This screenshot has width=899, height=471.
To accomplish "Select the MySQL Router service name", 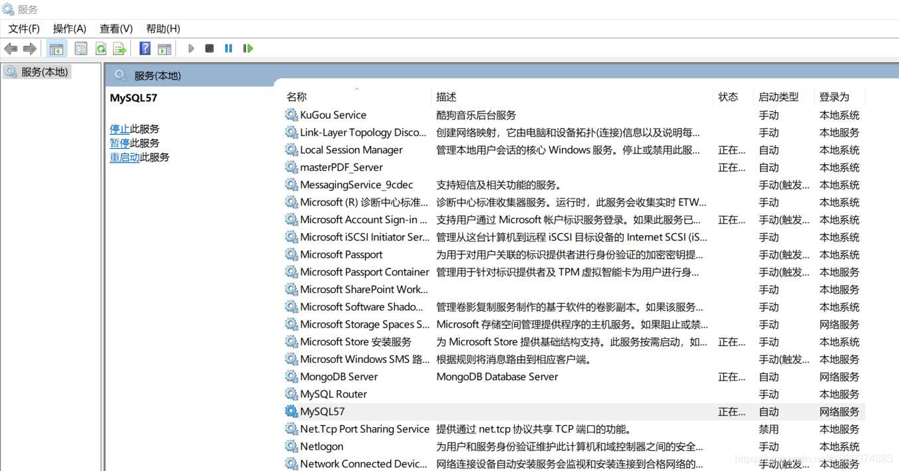I will tap(333, 394).
